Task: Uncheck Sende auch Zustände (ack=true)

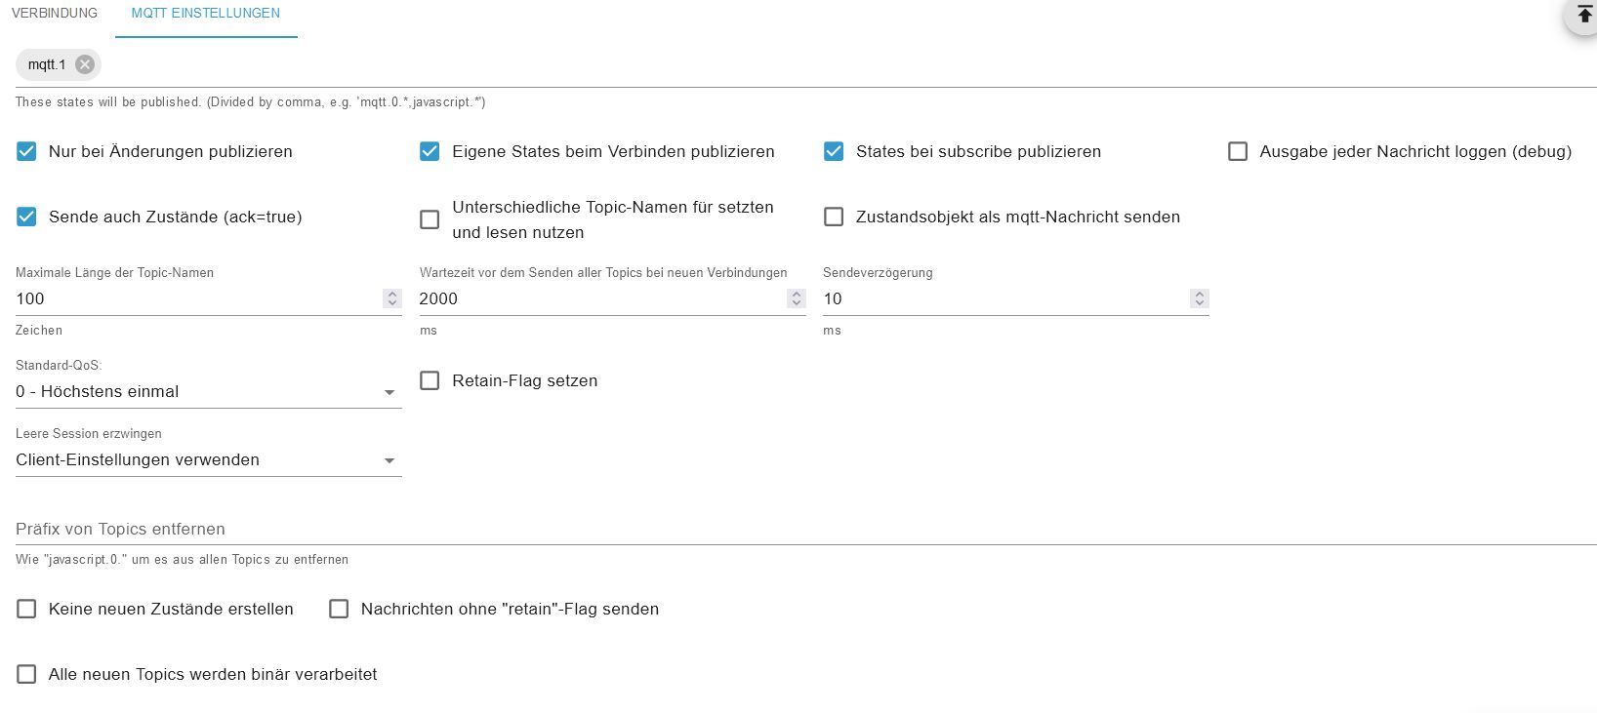Action: (26, 217)
